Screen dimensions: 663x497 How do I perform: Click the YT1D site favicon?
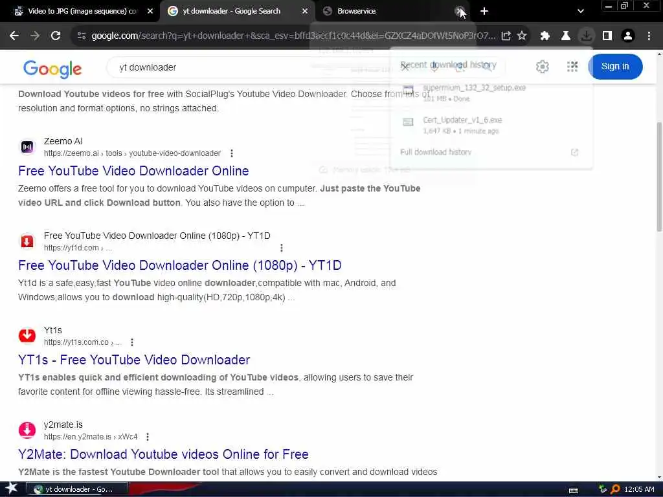[27, 241]
